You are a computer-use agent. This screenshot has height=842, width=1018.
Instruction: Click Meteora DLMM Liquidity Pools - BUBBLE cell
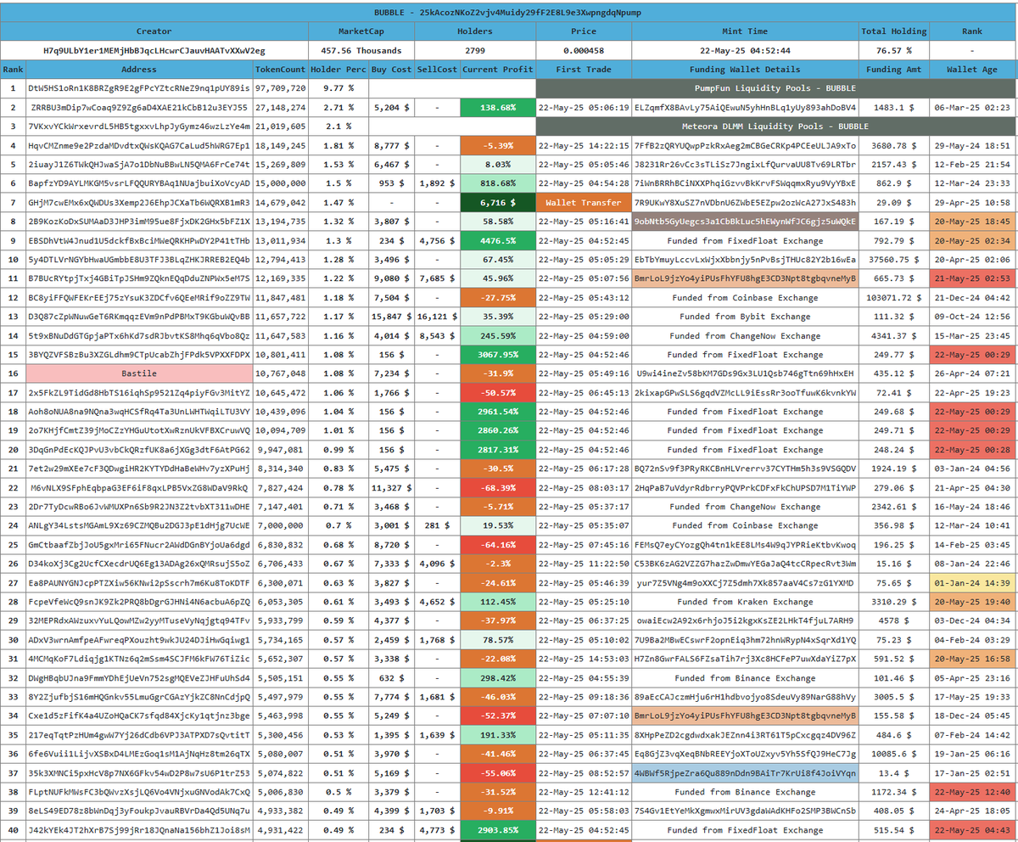[x=776, y=126]
